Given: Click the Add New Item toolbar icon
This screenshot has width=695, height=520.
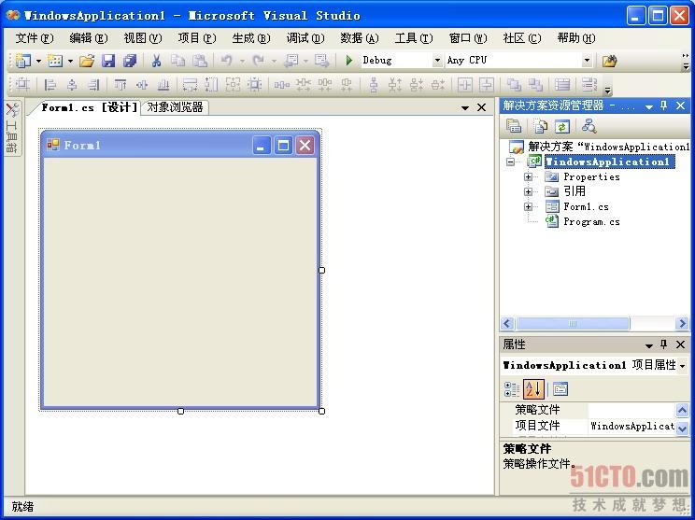Looking at the screenshot, I should [x=55, y=61].
